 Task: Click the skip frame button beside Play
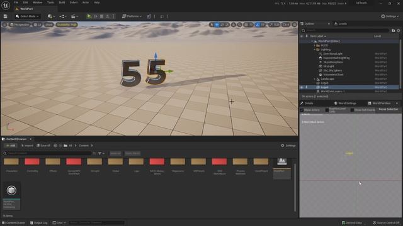(96, 16)
